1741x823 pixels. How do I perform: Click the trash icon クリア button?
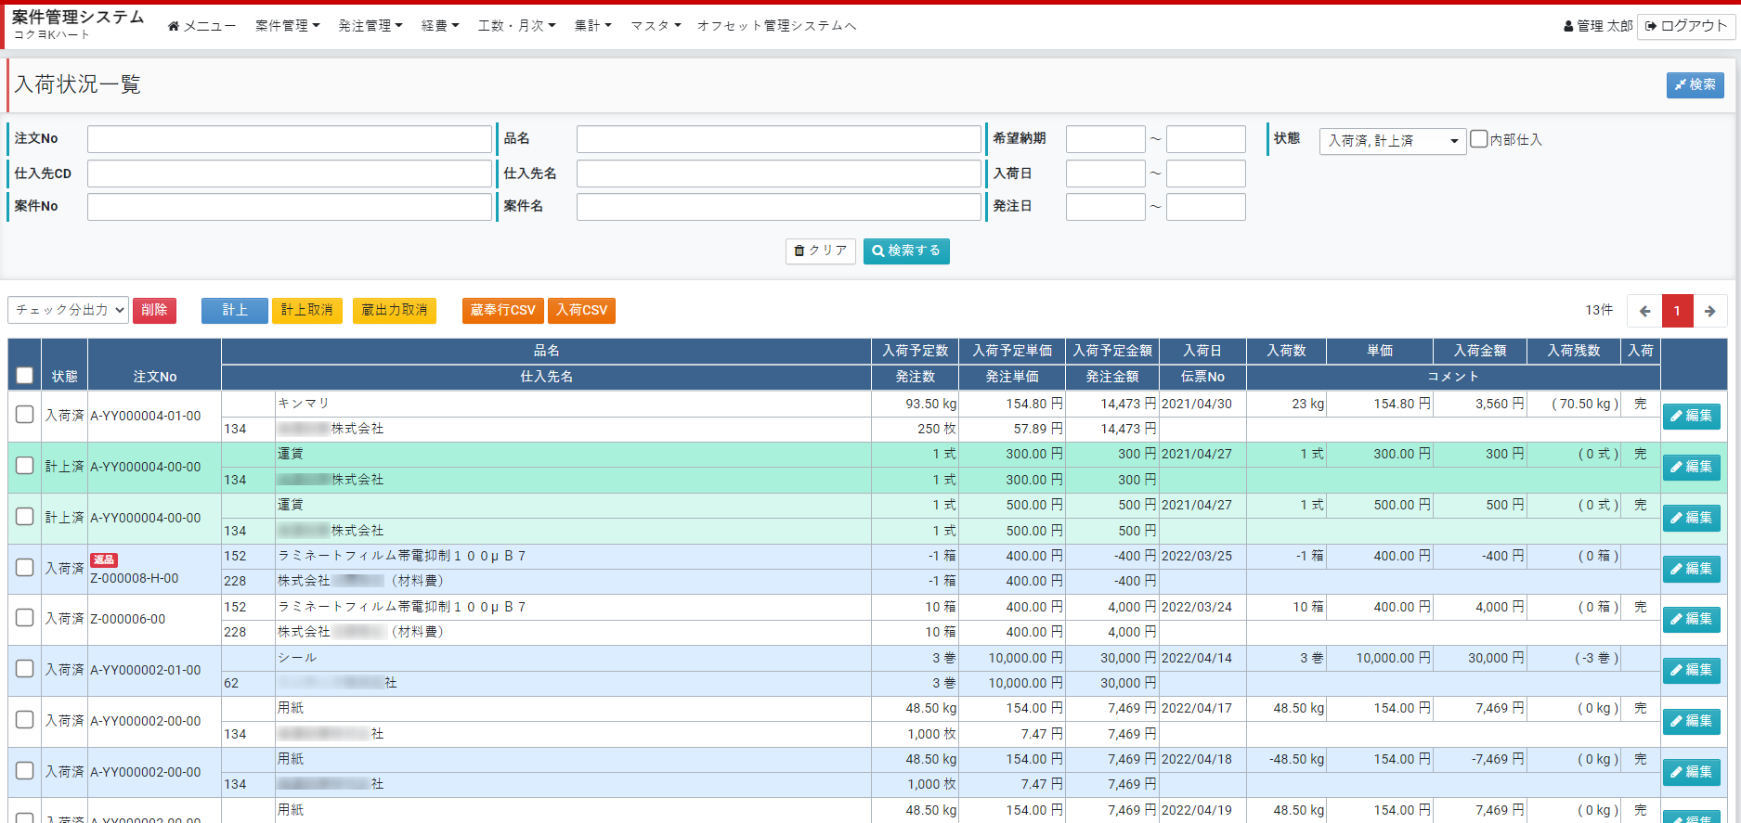(x=820, y=251)
